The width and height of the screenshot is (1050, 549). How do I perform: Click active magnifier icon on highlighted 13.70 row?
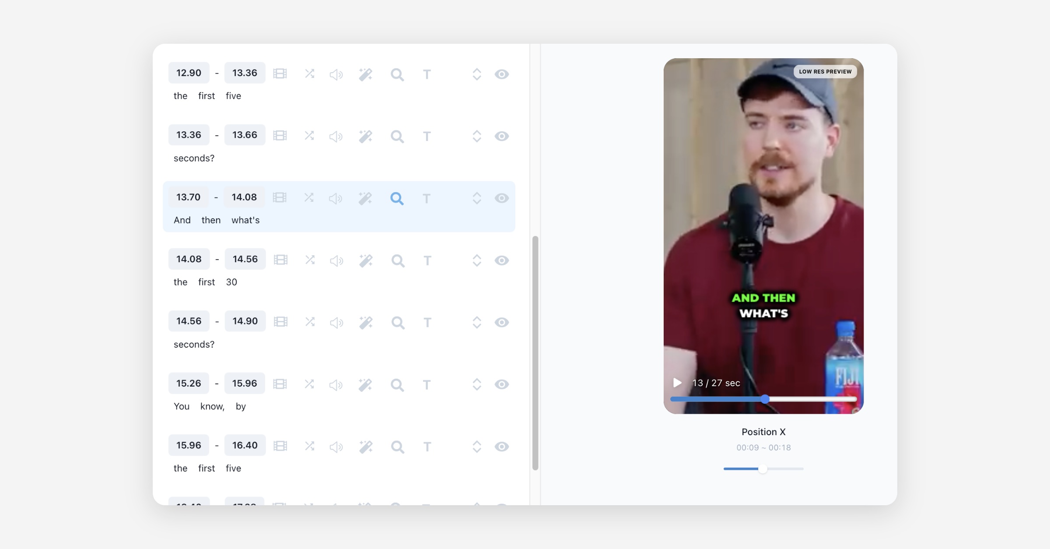coord(397,199)
